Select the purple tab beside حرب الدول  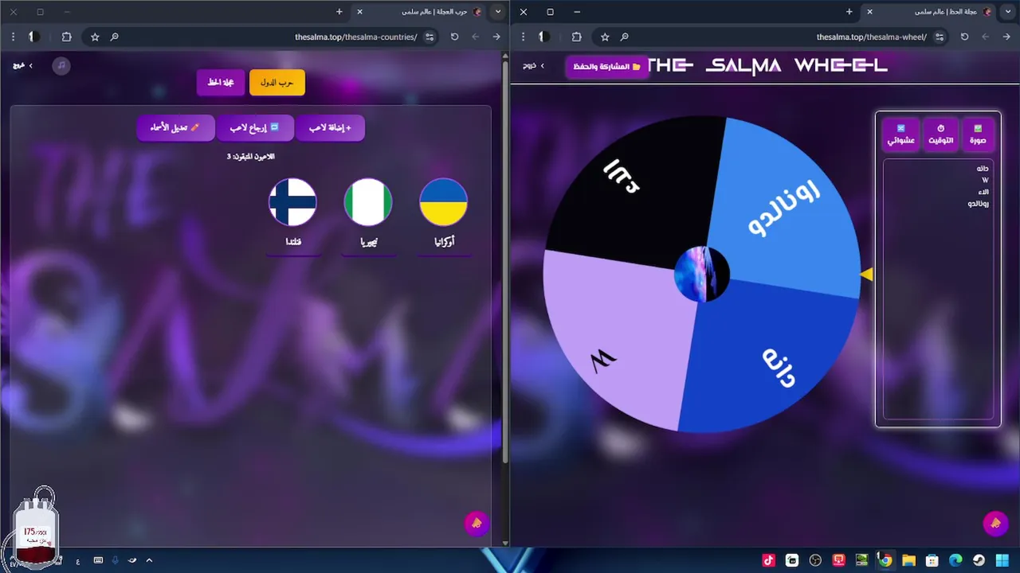(221, 83)
